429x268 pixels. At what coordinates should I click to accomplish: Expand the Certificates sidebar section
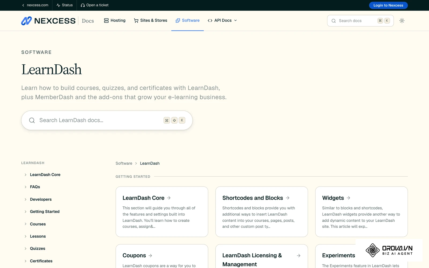(x=25, y=261)
